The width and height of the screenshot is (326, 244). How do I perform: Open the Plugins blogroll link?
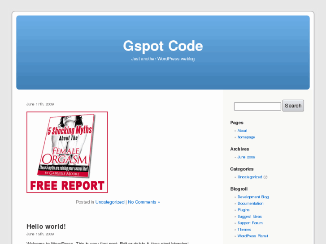[x=243, y=210]
